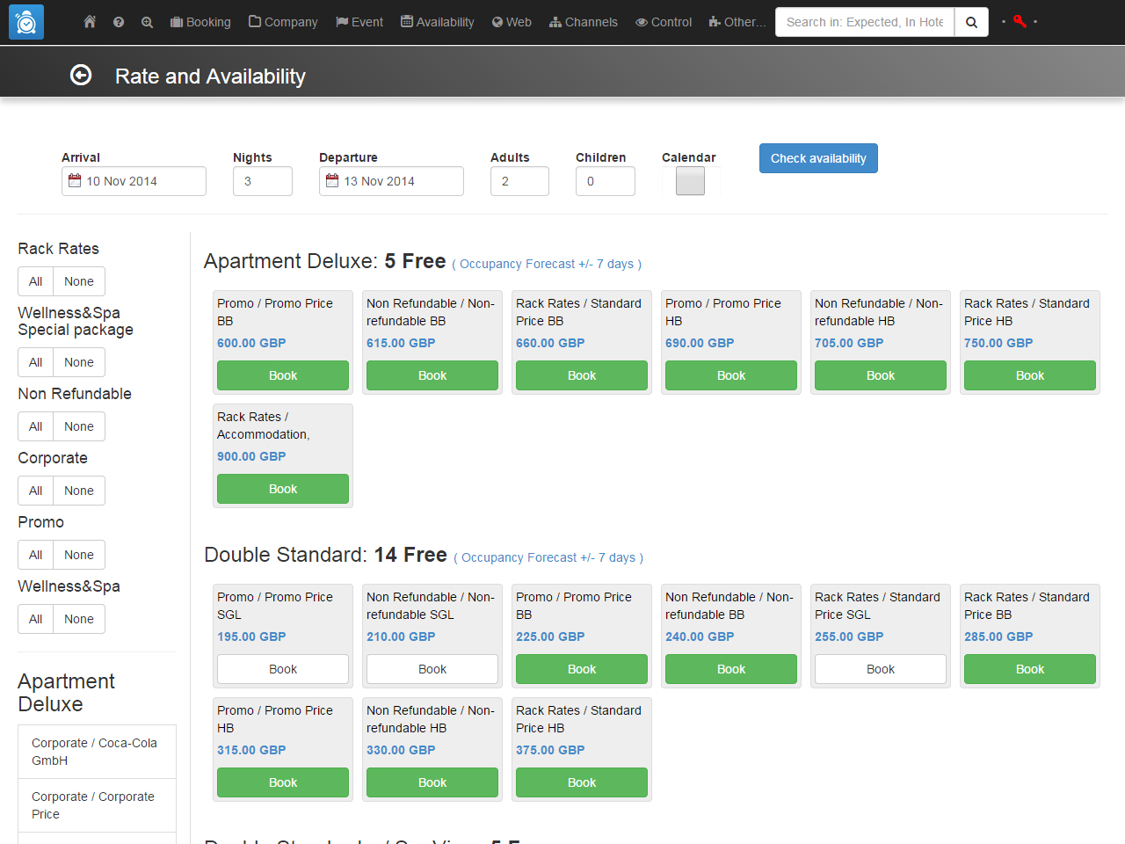Image resolution: width=1125 pixels, height=844 pixels.
Task: Open the Departure date calendar icon
Action: tap(332, 180)
